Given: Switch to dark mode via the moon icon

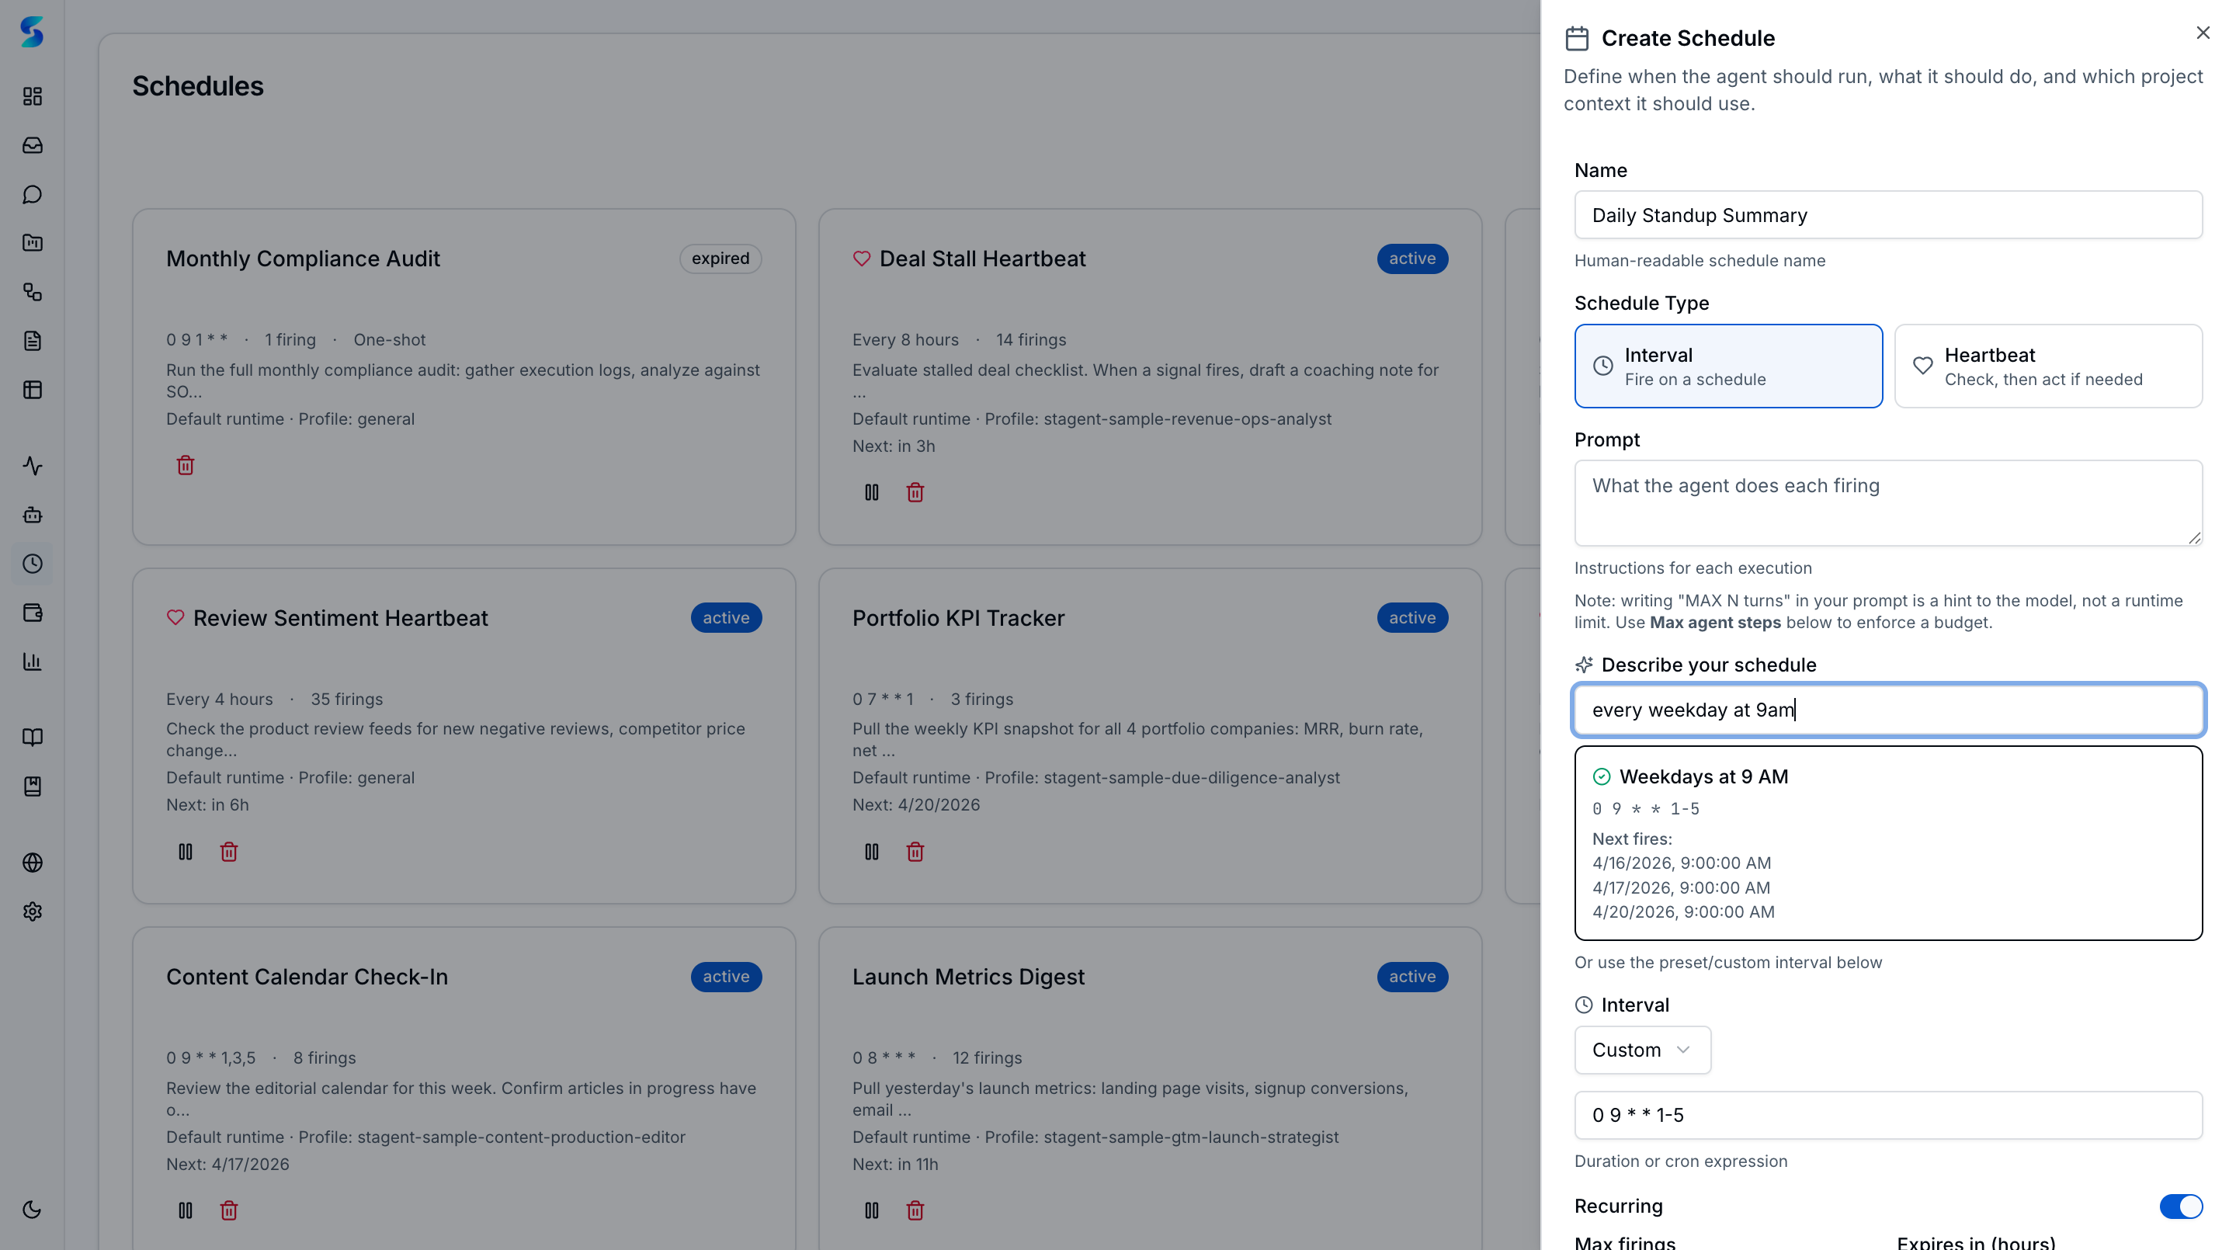Looking at the screenshot, I should coord(32,1208).
